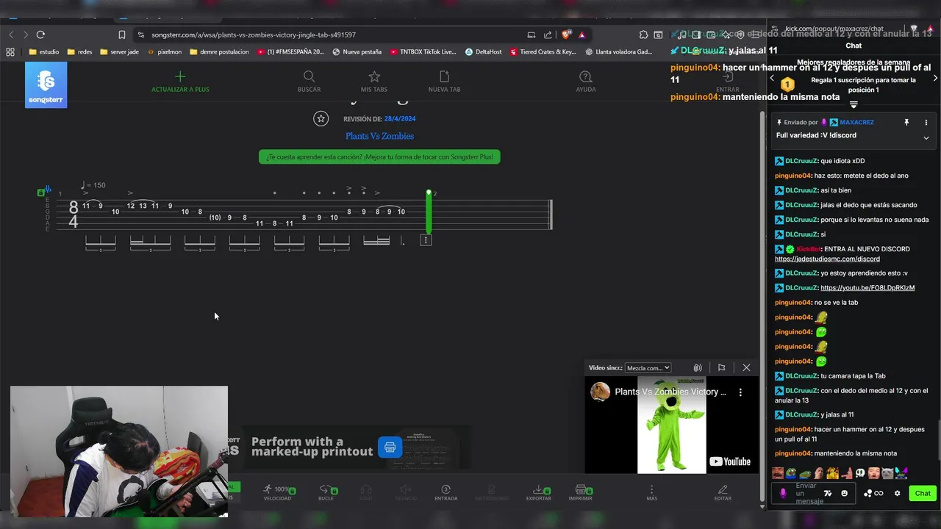
Task: Click the MAXACREZ username in pinned message
Action: [856, 123]
